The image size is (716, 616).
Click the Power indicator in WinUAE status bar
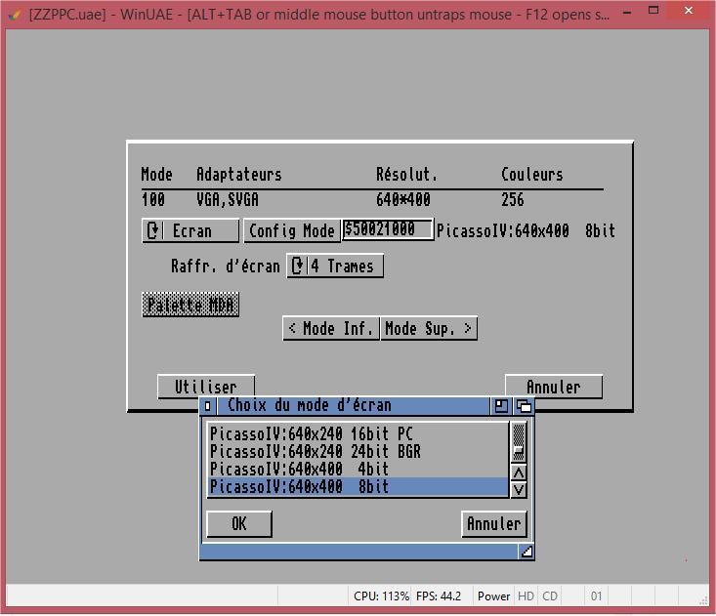pyautogui.click(x=493, y=595)
